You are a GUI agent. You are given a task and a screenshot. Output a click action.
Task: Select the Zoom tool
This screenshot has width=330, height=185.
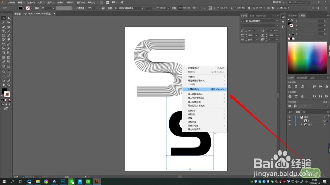[x=9, y=85]
